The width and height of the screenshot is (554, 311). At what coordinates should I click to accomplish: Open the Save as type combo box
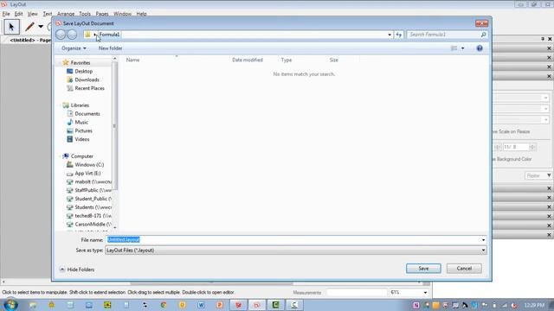(296, 251)
